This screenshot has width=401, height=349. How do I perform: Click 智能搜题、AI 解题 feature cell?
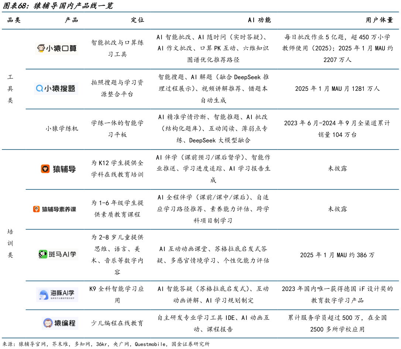click(x=213, y=89)
